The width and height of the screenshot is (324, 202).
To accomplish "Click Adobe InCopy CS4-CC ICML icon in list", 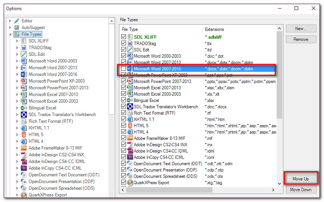I will coord(130,157).
